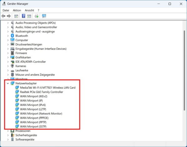Click the update driver toolbar icon

coord(36,16)
